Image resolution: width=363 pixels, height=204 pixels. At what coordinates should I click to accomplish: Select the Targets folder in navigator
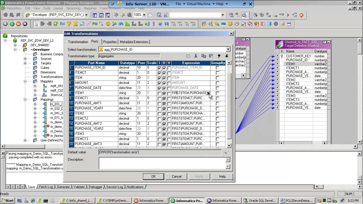pyautogui.click(x=46, y=63)
